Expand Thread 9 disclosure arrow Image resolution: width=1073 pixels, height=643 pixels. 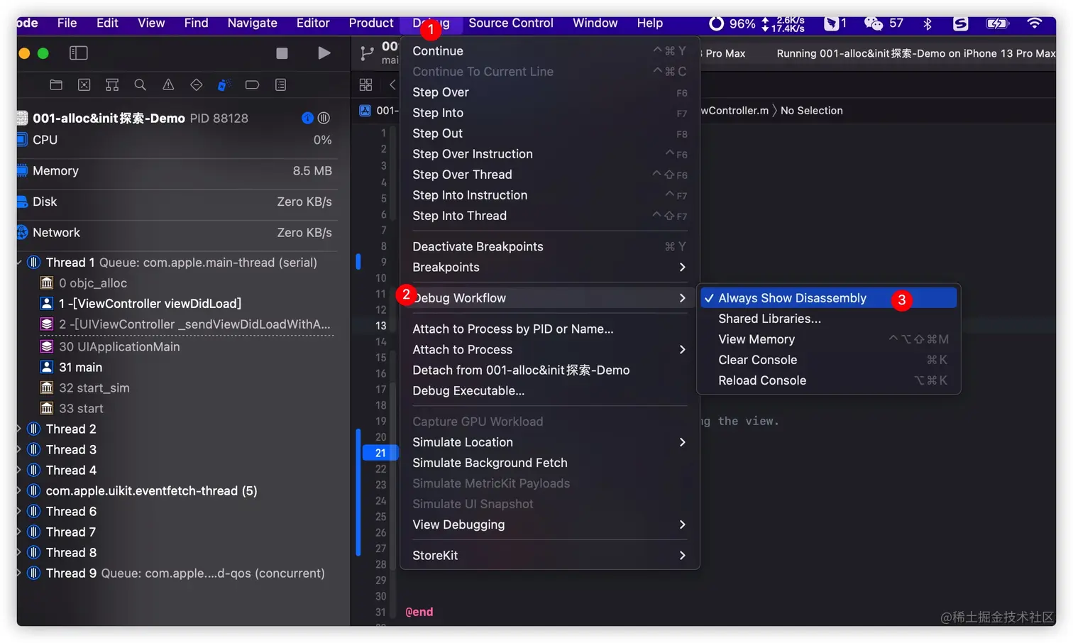[19, 573]
